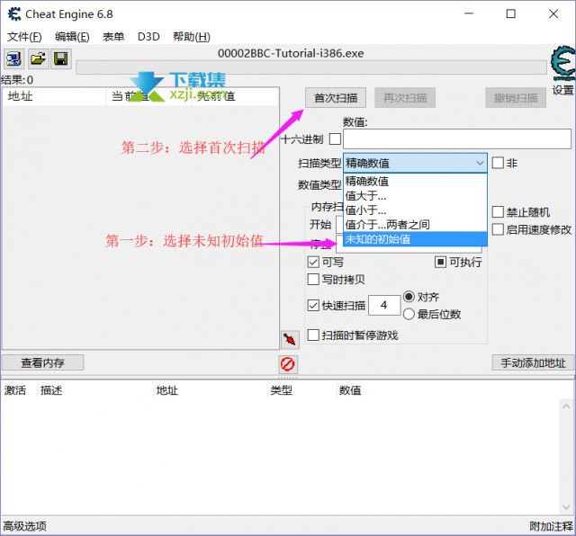Screen dimensions: 576x536
Task: Select the 对齐 radio button
Action: [409, 297]
